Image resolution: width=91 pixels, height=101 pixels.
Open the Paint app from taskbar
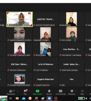coord(43,99)
